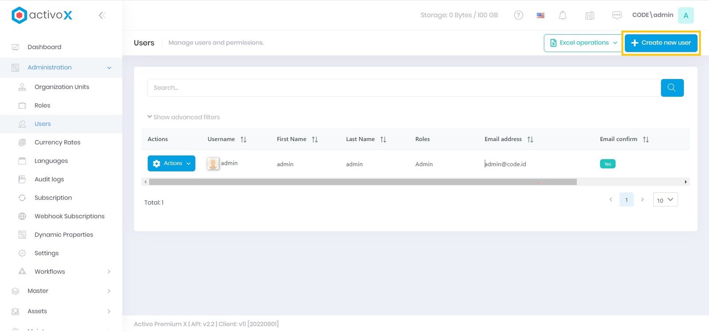Click the US flag language icon

(541, 15)
